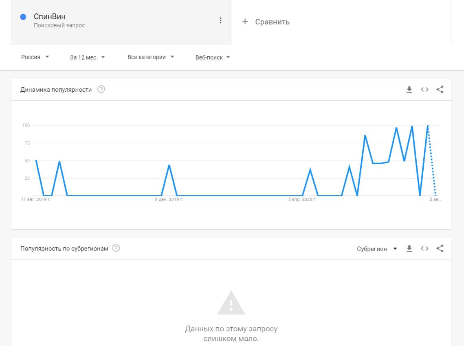The image size is (464, 346).
Task: Open the За 12 мес. period dropdown
Action: (x=88, y=57)
